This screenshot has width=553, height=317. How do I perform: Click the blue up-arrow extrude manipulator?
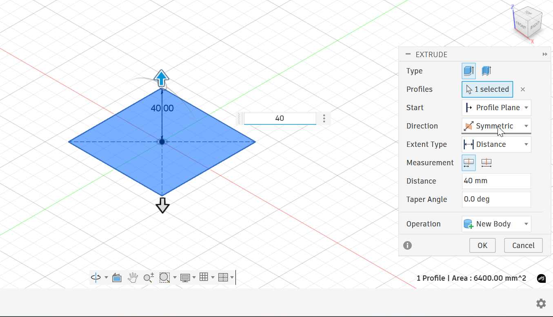click(162, 78)
